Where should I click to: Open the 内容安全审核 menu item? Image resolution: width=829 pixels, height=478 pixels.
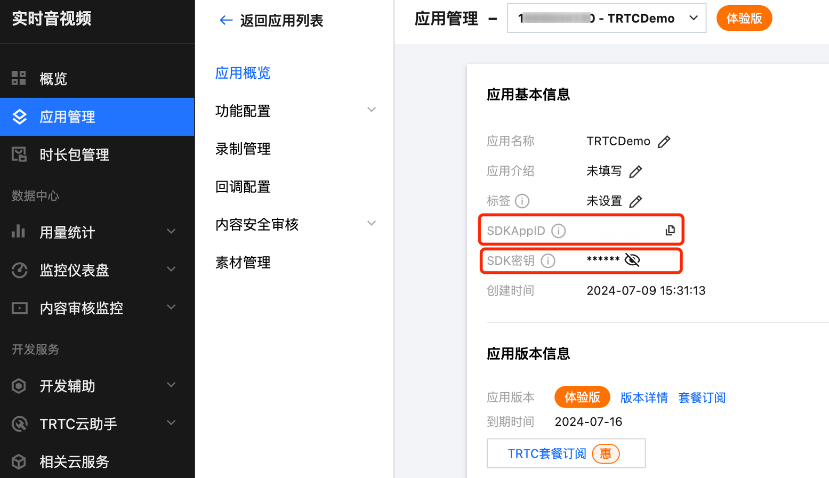point(257,224)
